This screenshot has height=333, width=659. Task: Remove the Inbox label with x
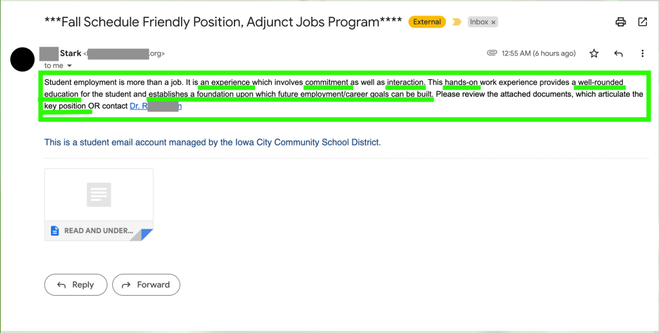click(493, 22)
